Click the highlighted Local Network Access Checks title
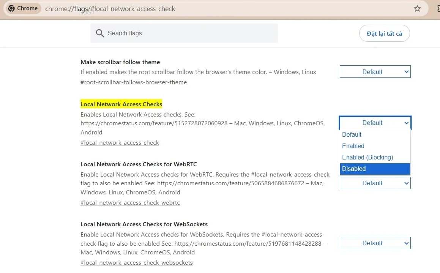This screenshot has width=440, height=273. coord(121,104)
